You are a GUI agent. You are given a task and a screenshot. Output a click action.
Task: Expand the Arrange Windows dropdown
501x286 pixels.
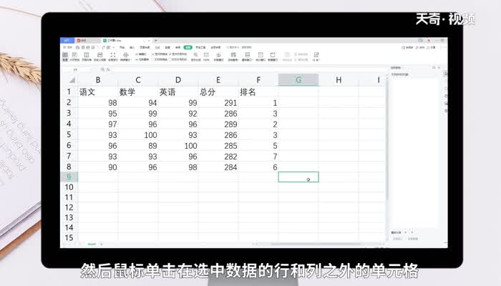coord(253,60)
